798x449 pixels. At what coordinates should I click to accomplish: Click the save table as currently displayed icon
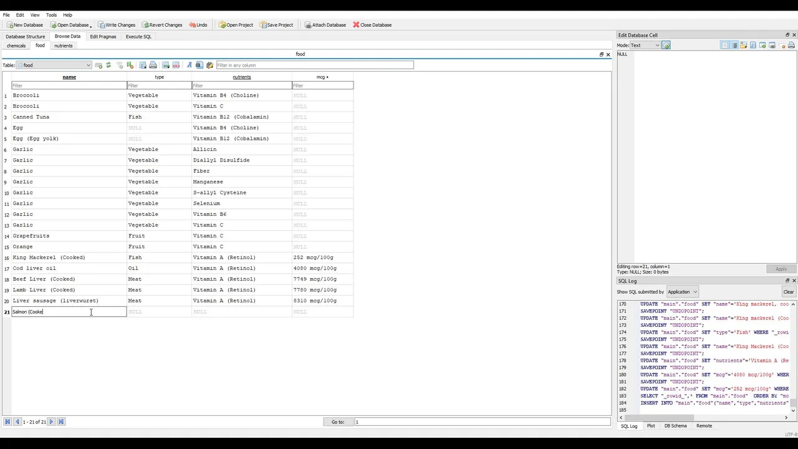143,65
